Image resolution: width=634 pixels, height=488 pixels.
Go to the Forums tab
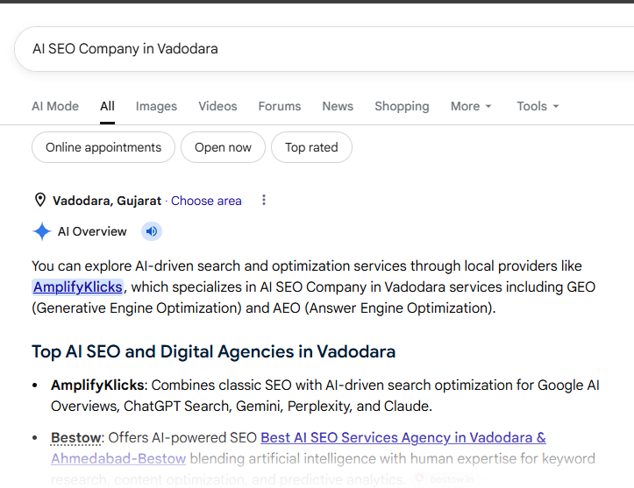280,106
